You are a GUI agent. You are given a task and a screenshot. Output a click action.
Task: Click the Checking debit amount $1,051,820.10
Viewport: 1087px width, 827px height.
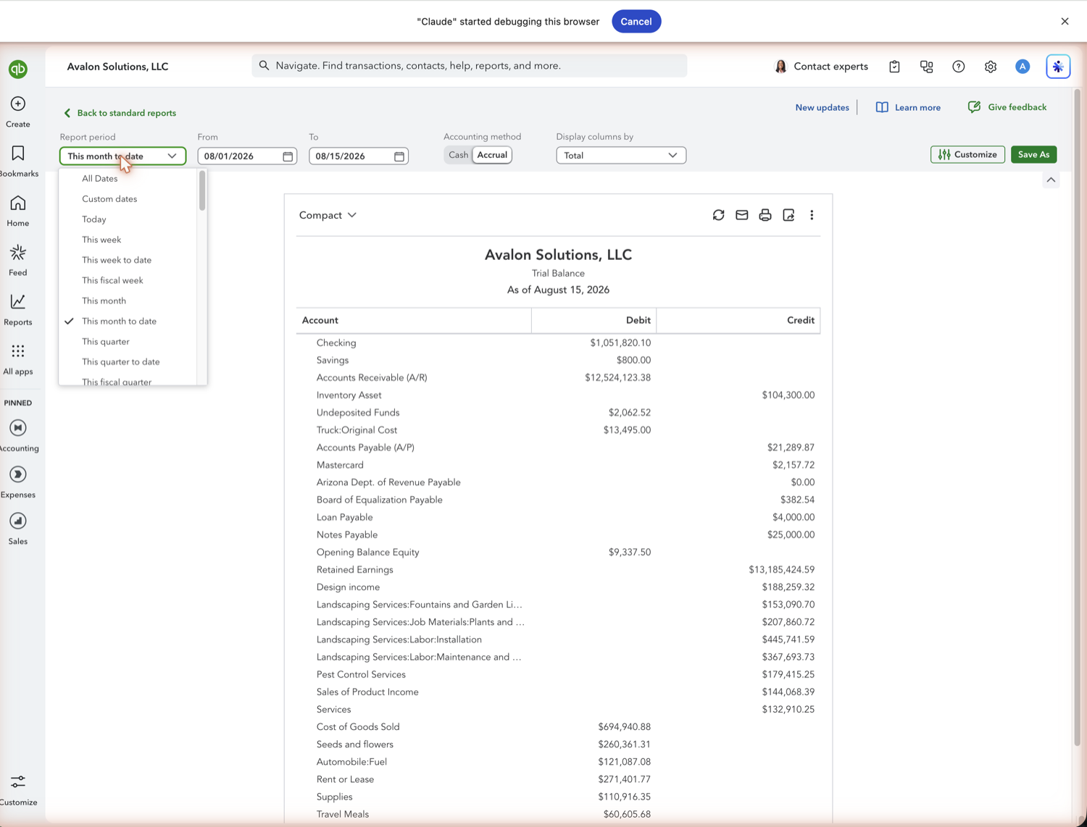click(620, 343)
